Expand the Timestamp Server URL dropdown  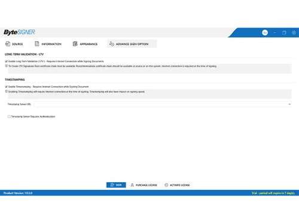point(289,104)
